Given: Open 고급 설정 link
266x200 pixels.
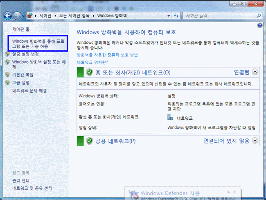Looking at the screenshot, I should point(21,83).
